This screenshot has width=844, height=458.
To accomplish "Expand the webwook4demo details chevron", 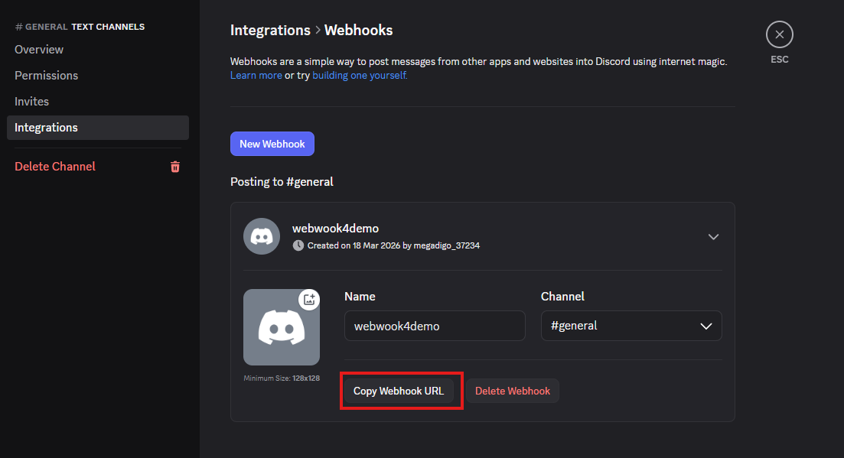I will [x=713, y=237].
